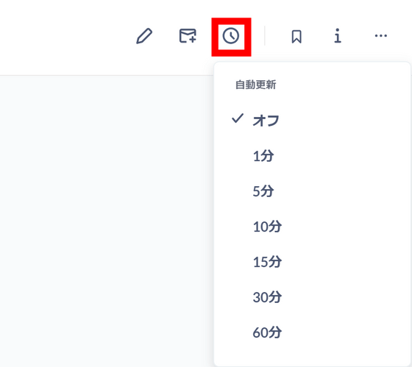Open the three-dot more options menu
The width and height of the screenshot is (412, 367).
[381, 36]
